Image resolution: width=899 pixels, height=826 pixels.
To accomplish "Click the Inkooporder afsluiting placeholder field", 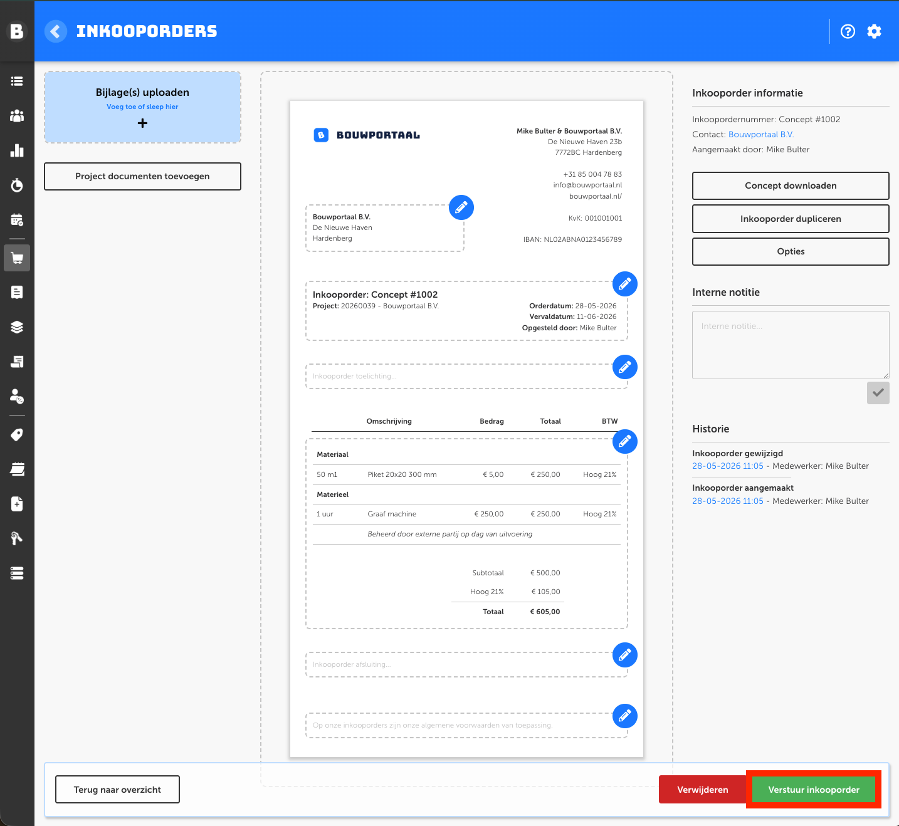I will [x=466, y=664].
